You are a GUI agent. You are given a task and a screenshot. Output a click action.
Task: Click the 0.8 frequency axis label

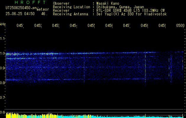(x=2, y=83)
